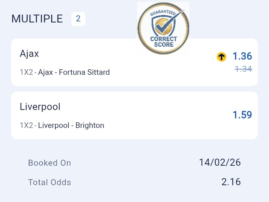269x202 pixels.
Task: Open the Liverpool - Brighton match link
Action: click(x=71, y=125)
